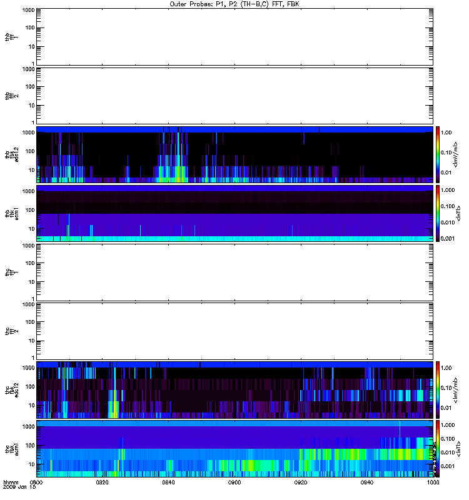Click the 'thc fbk scm1' panel axis label
469x500 pixels.
coord(11,449)
